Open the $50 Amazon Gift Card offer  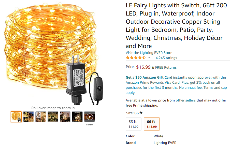[149, 77]
